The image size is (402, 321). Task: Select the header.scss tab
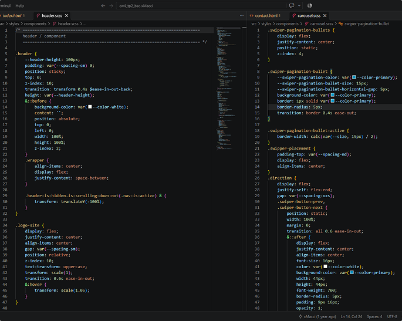52,16
